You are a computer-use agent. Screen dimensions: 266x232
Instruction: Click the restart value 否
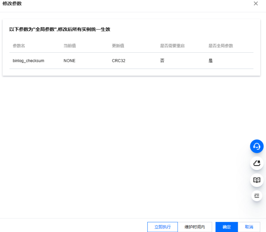162,60
